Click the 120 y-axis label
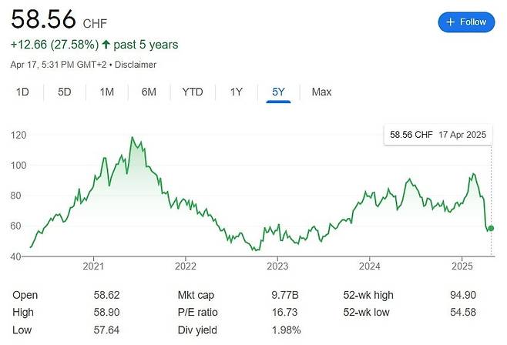 pos(18,135)
